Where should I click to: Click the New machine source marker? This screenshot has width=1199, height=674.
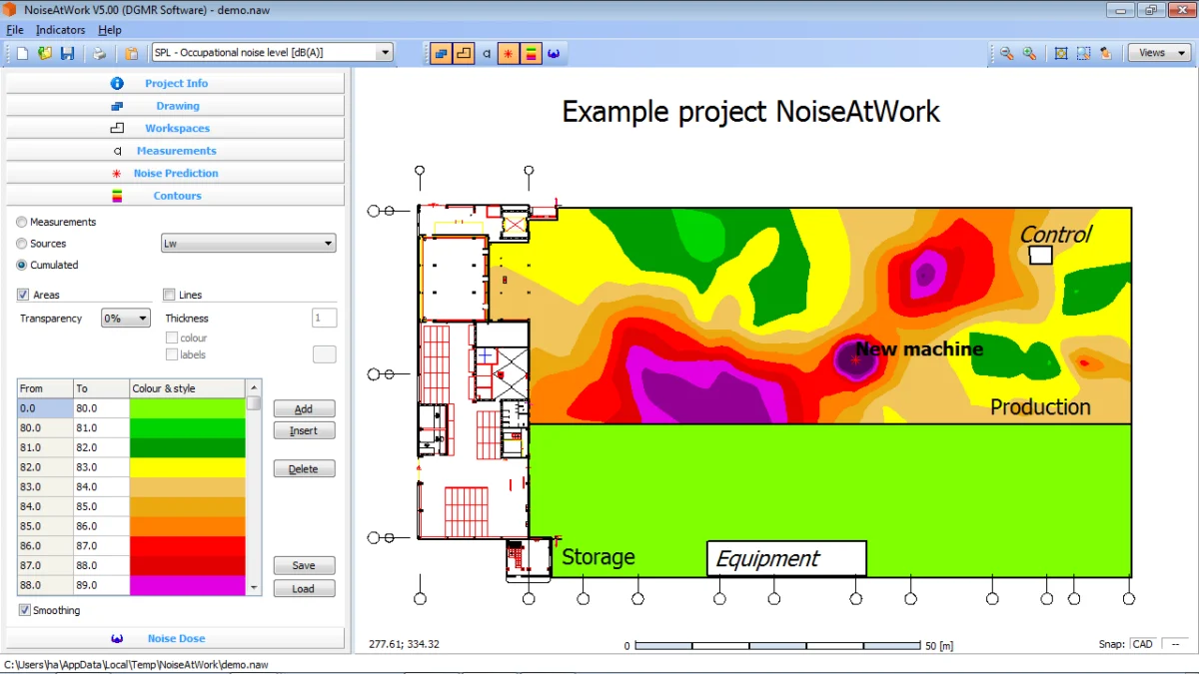coord(856,359)
